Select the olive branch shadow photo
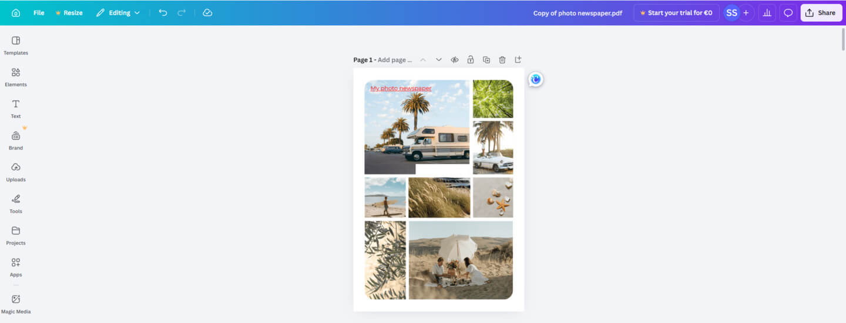Screen dimensions: 846x323 pyautogui.click(x=385, y=260)
